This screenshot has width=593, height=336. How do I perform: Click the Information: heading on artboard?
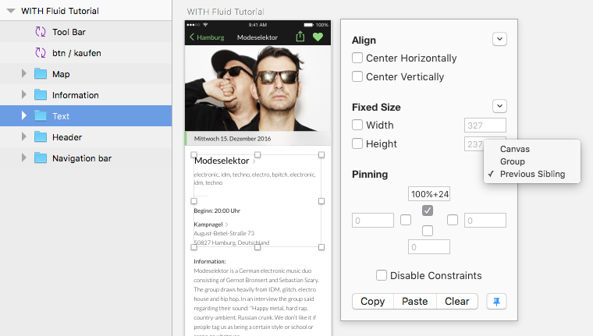(210, 261)
